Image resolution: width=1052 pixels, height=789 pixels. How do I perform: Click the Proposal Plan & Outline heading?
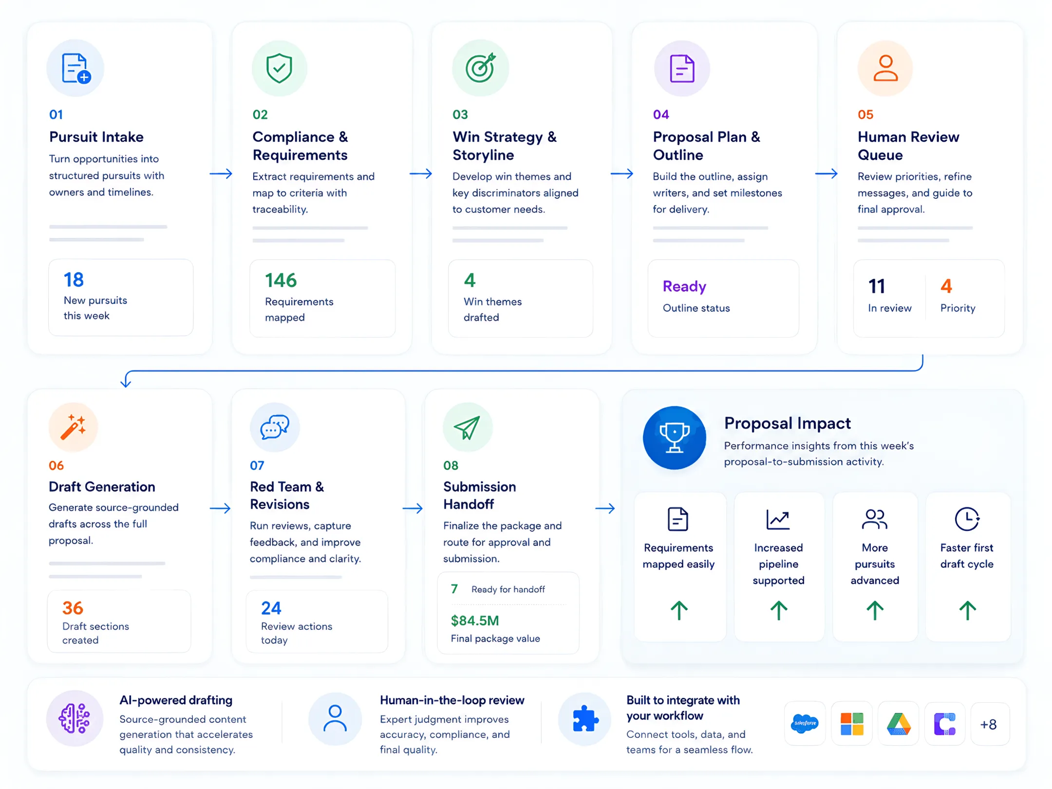[x=706, y=146]
